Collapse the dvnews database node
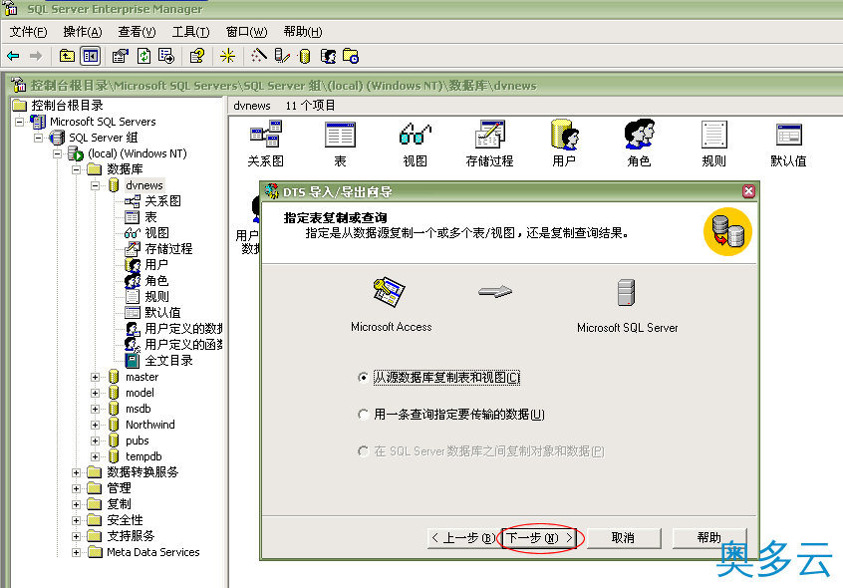Image resolution: width=843 pixels, height=588 pixels. point(95,186)
